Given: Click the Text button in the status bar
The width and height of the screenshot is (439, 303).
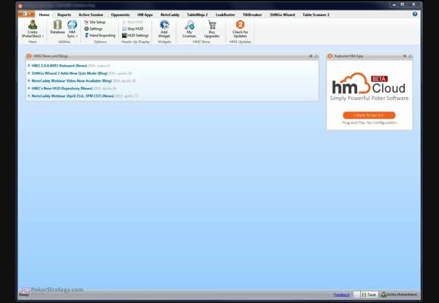Looking at the screenshot, I should 369,295.
